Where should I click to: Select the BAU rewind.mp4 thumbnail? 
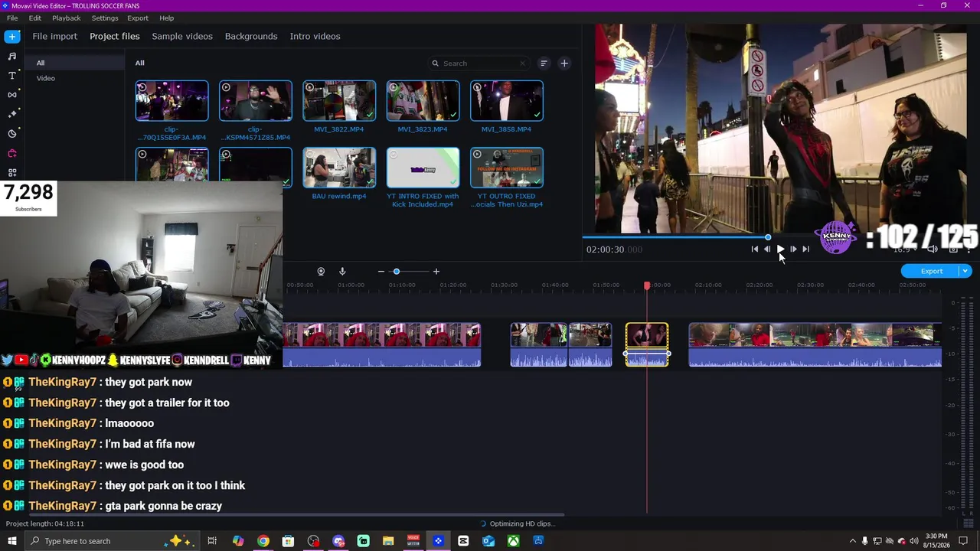pyautogui.click(x=339, y=168)
